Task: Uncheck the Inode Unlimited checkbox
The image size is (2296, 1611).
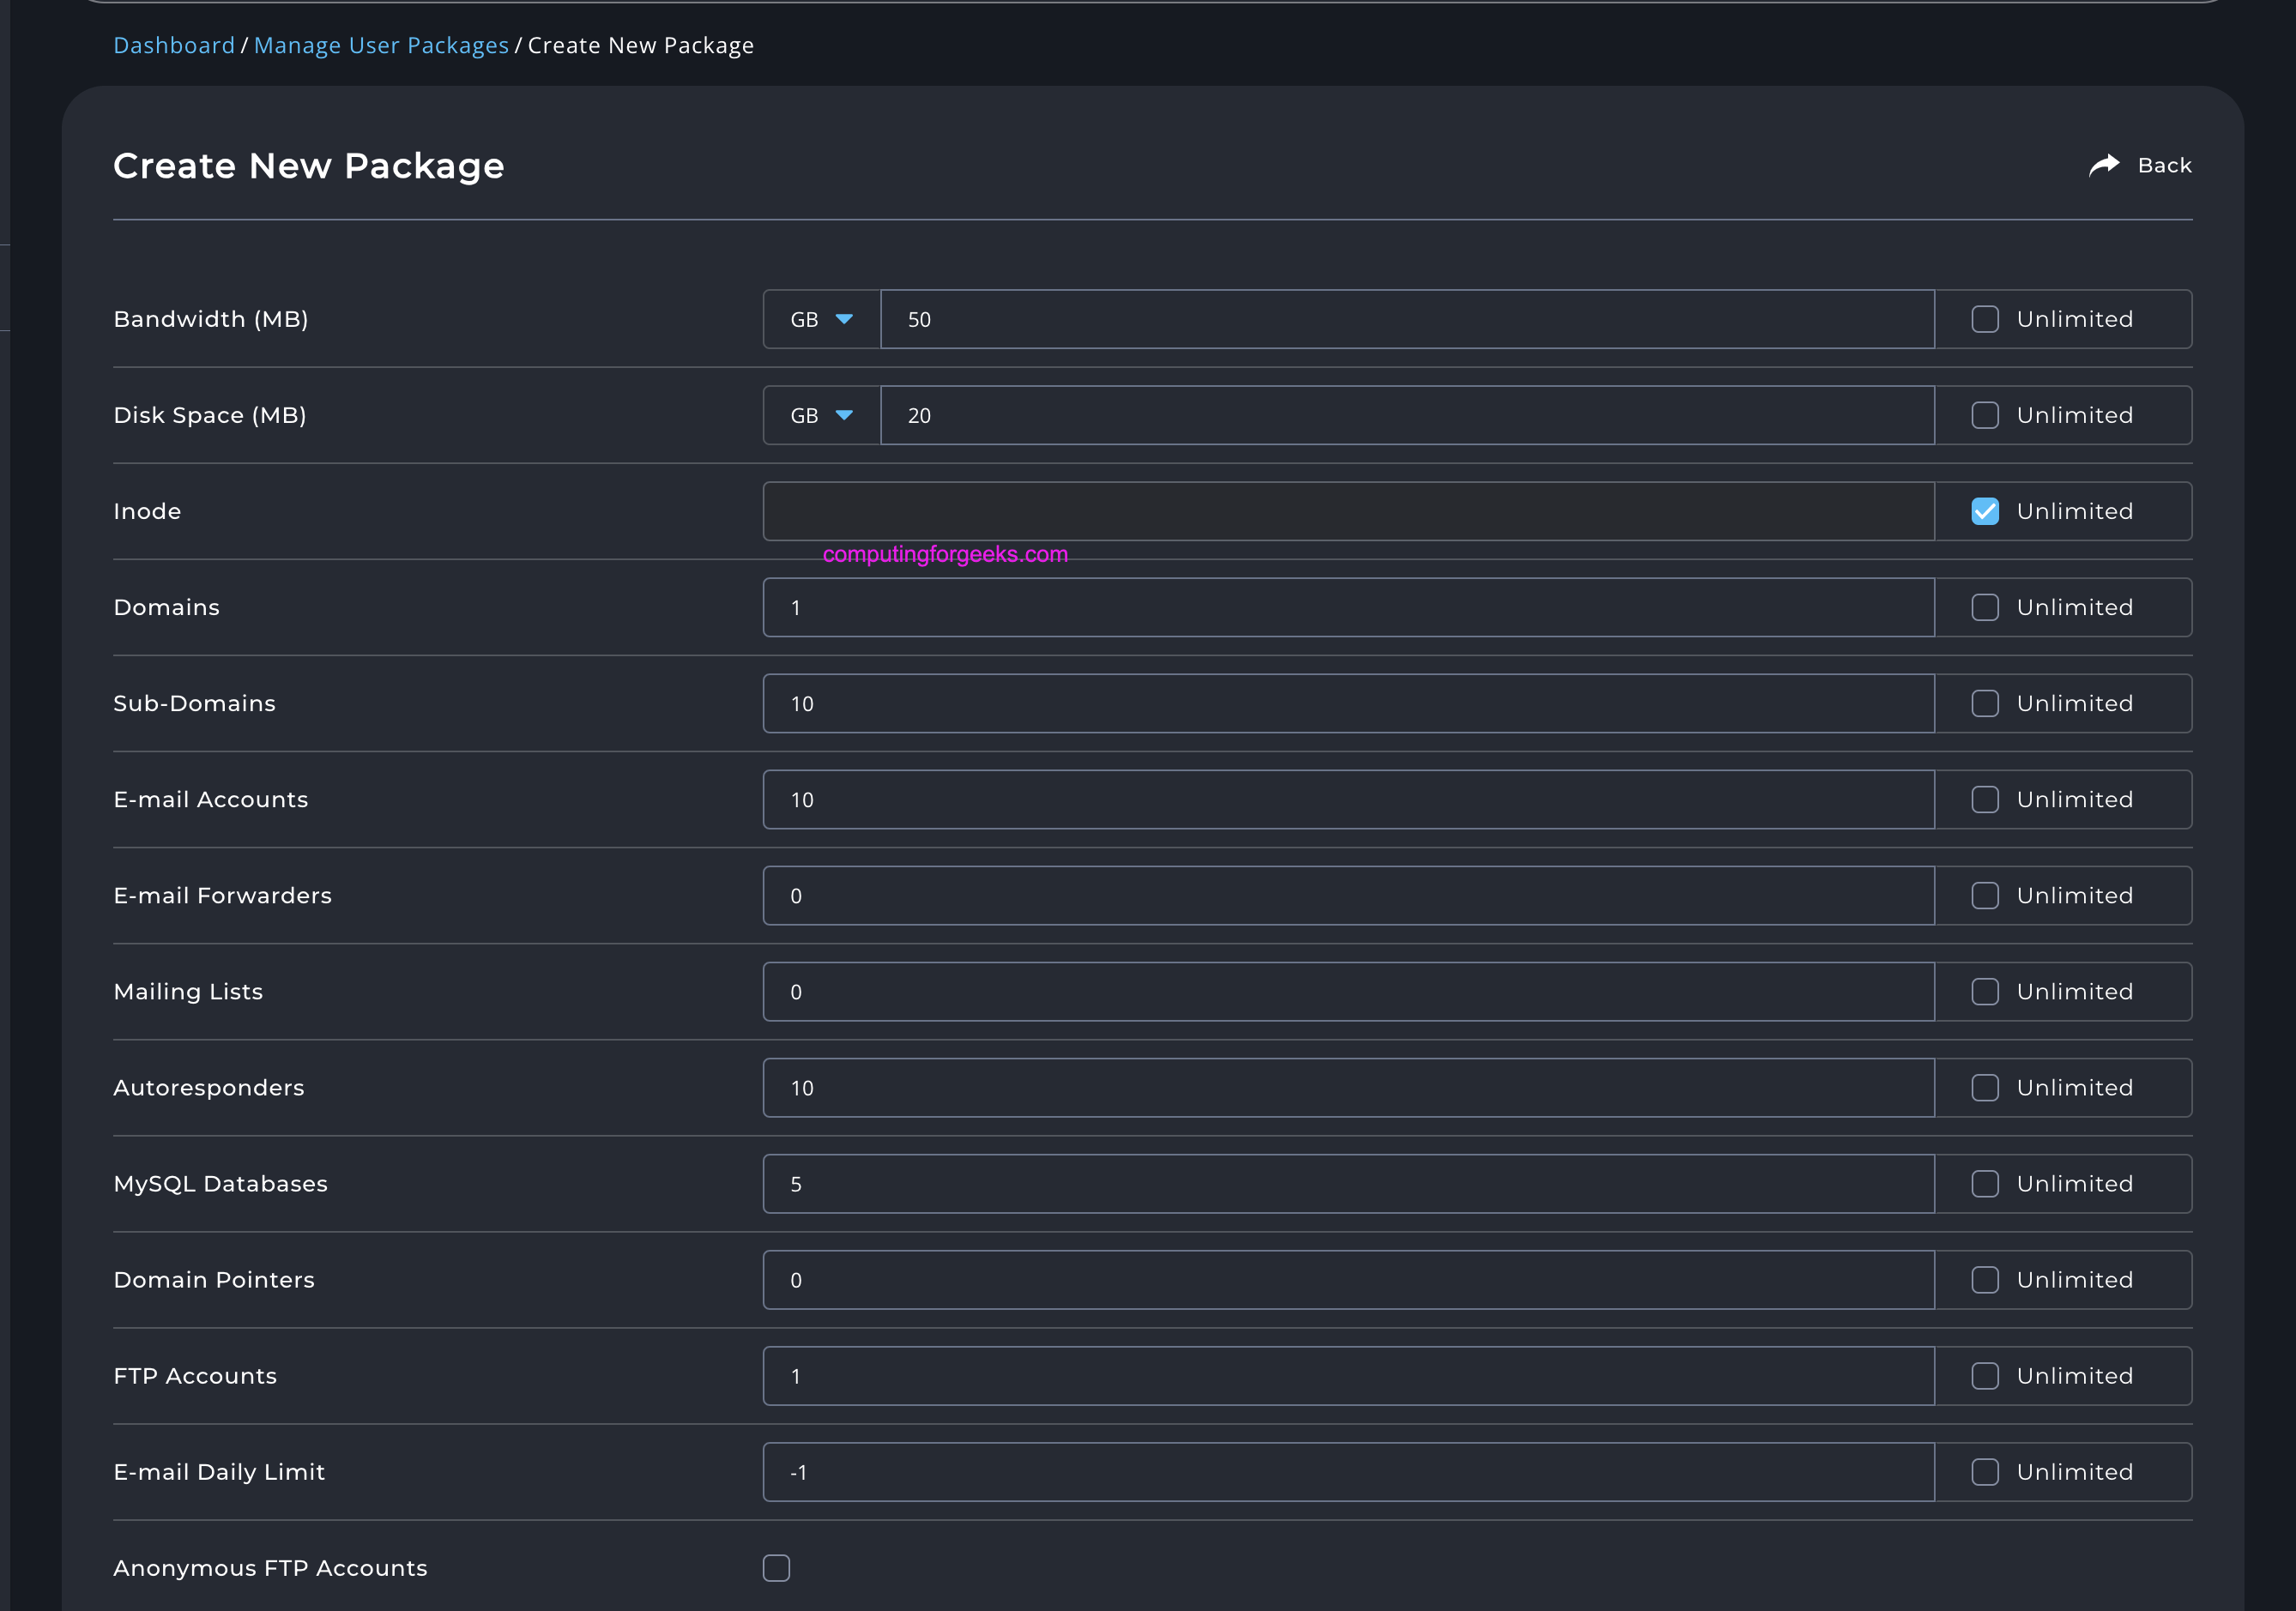Action: pyautogui.click(x=1984, y=511)
